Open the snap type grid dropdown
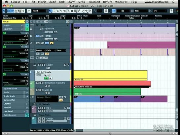This screenshot has width=180, height=135. click(x=124, y=11)
